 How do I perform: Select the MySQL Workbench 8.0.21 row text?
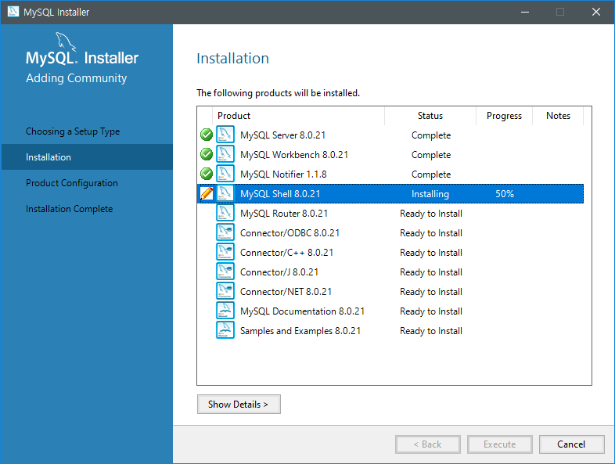(x=294, y=155)
